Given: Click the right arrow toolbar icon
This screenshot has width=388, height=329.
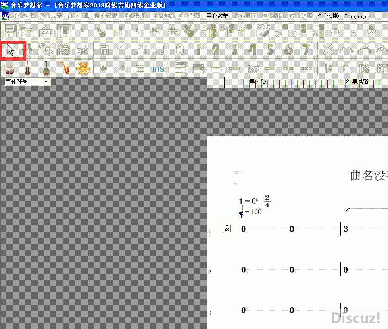Looking at the screenshot, I should point(122,68).
